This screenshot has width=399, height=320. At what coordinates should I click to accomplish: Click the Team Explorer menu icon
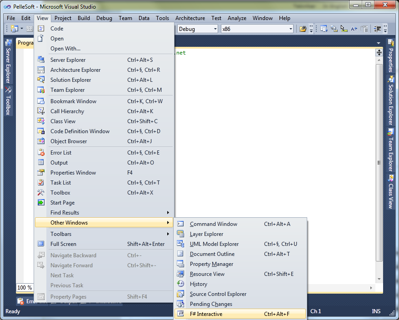(x=41, y=90)
